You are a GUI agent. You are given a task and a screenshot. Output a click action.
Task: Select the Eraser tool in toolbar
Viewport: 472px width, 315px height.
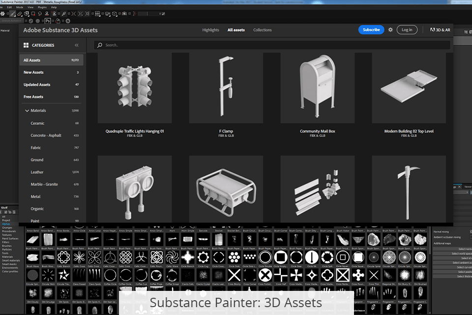tap(19, 14)
